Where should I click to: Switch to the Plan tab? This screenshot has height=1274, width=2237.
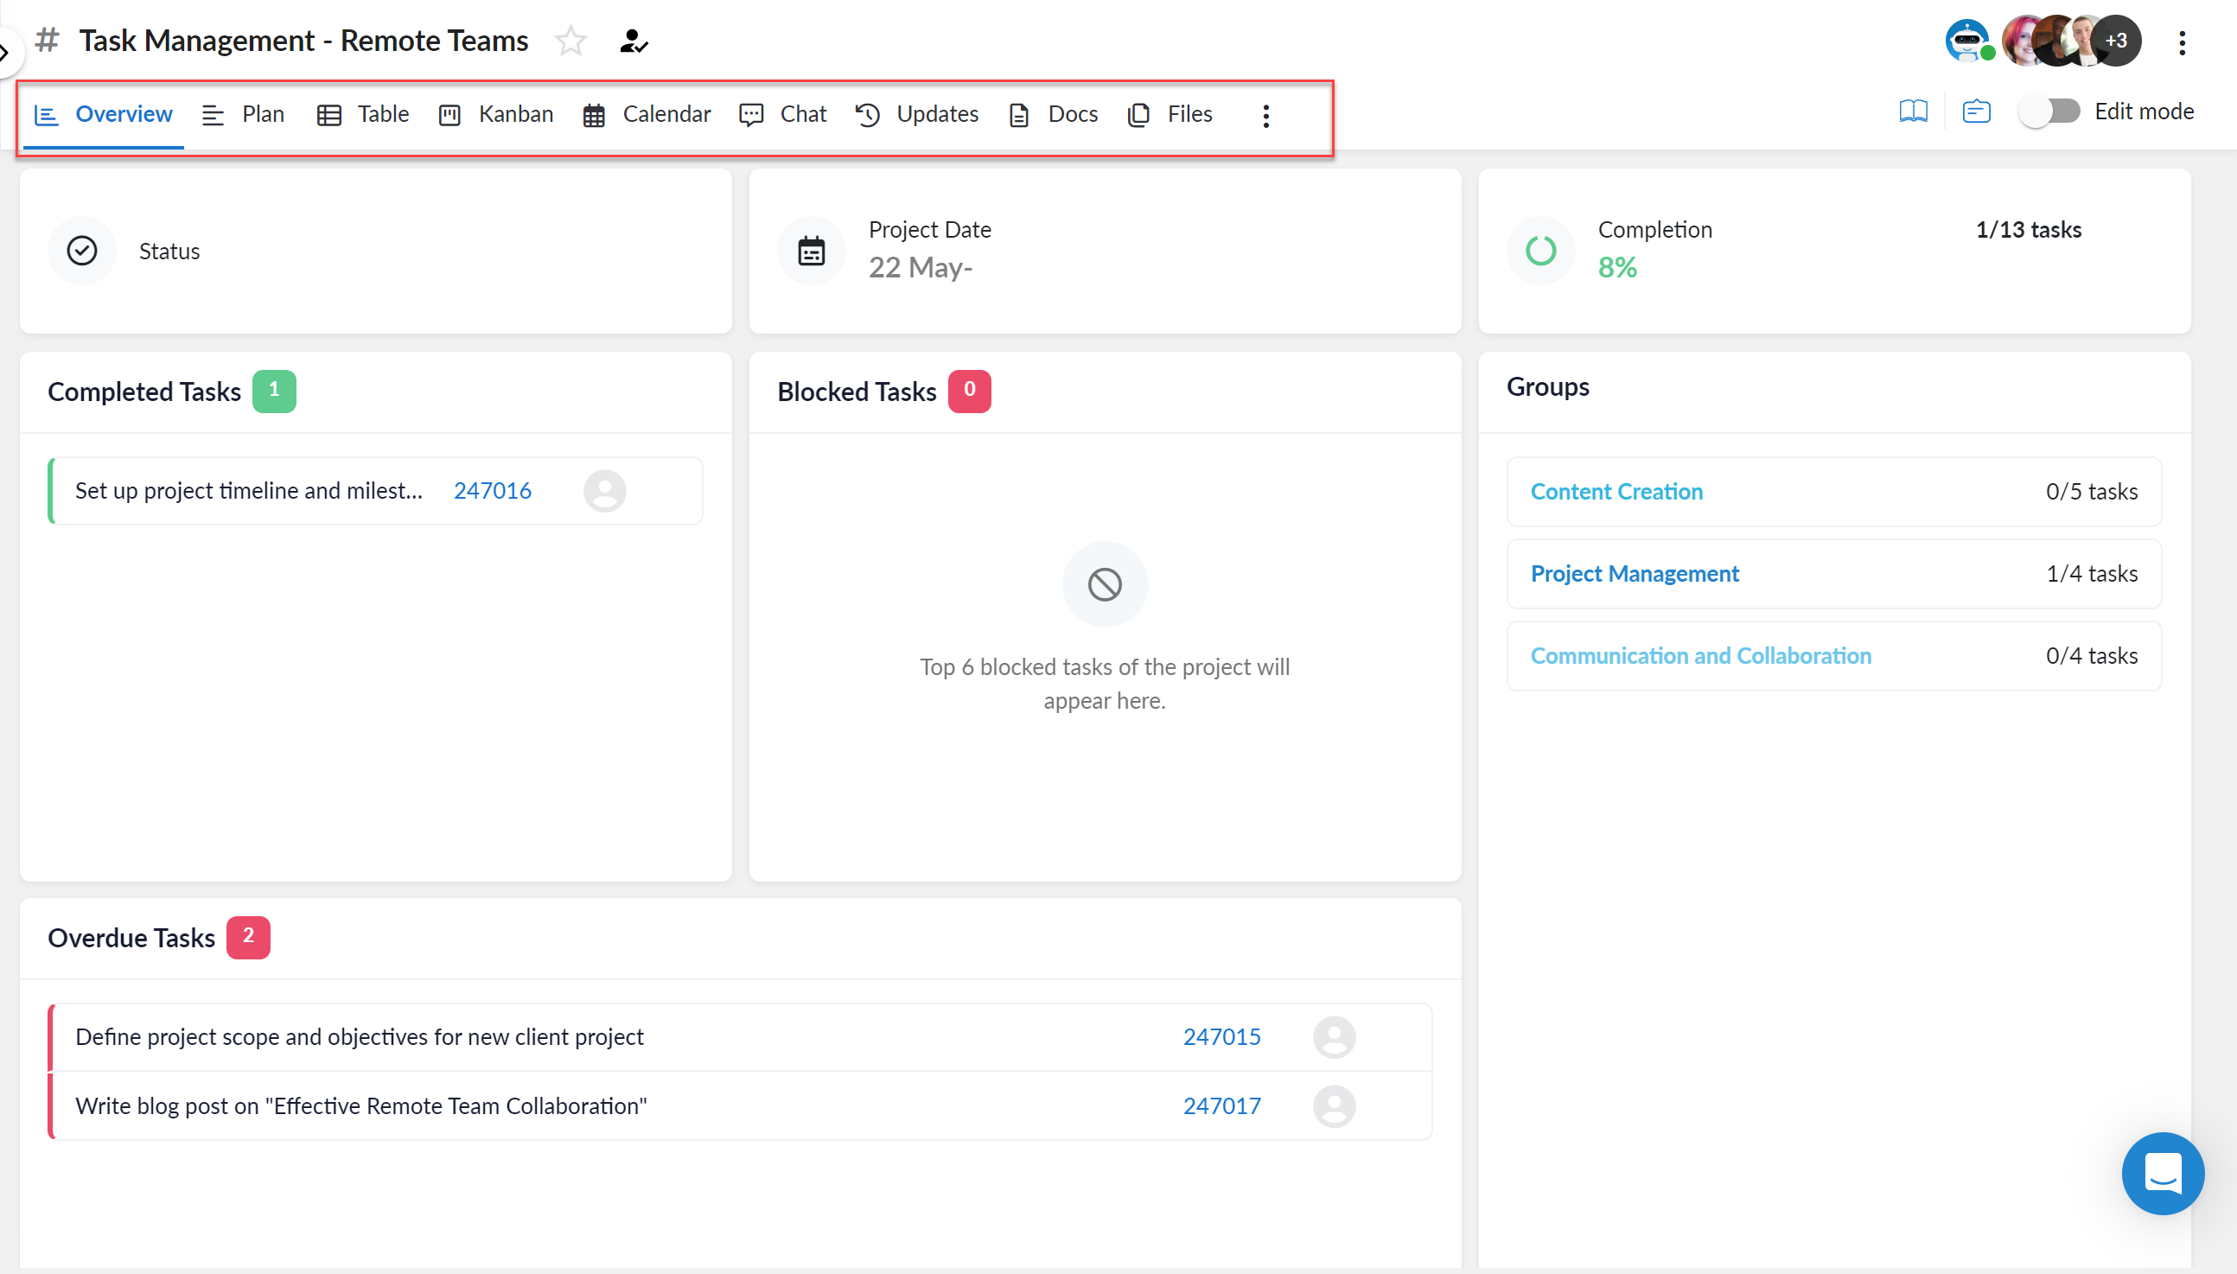click(x=263, y=113)
